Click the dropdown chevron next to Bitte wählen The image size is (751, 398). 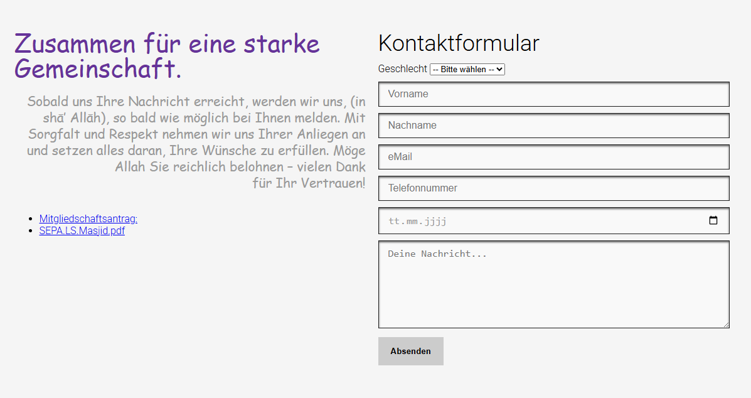[x=500, y=69]
